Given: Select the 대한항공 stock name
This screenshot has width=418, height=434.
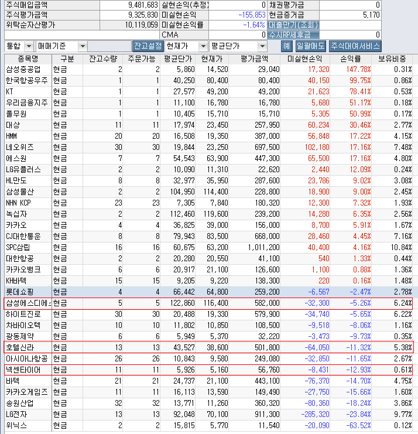Looking at the screenshot, I should coord(20,258).
